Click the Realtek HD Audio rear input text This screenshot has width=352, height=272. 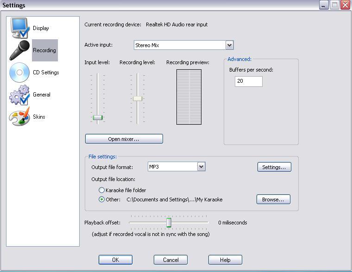pos(176,24)
